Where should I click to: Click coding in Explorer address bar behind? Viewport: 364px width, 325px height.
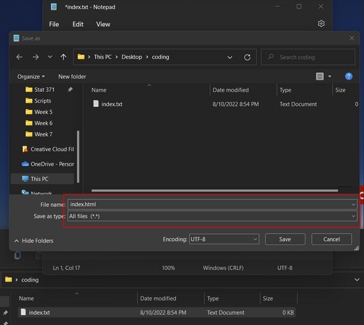pyautogui.click(x=30, y=280)
